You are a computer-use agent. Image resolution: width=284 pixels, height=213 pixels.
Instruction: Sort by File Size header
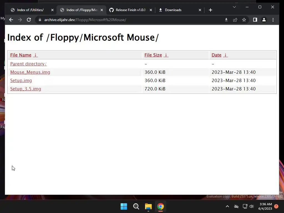click(x=153, y=55)
